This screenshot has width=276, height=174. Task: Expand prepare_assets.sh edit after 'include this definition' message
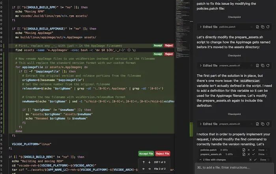[200, 124]
